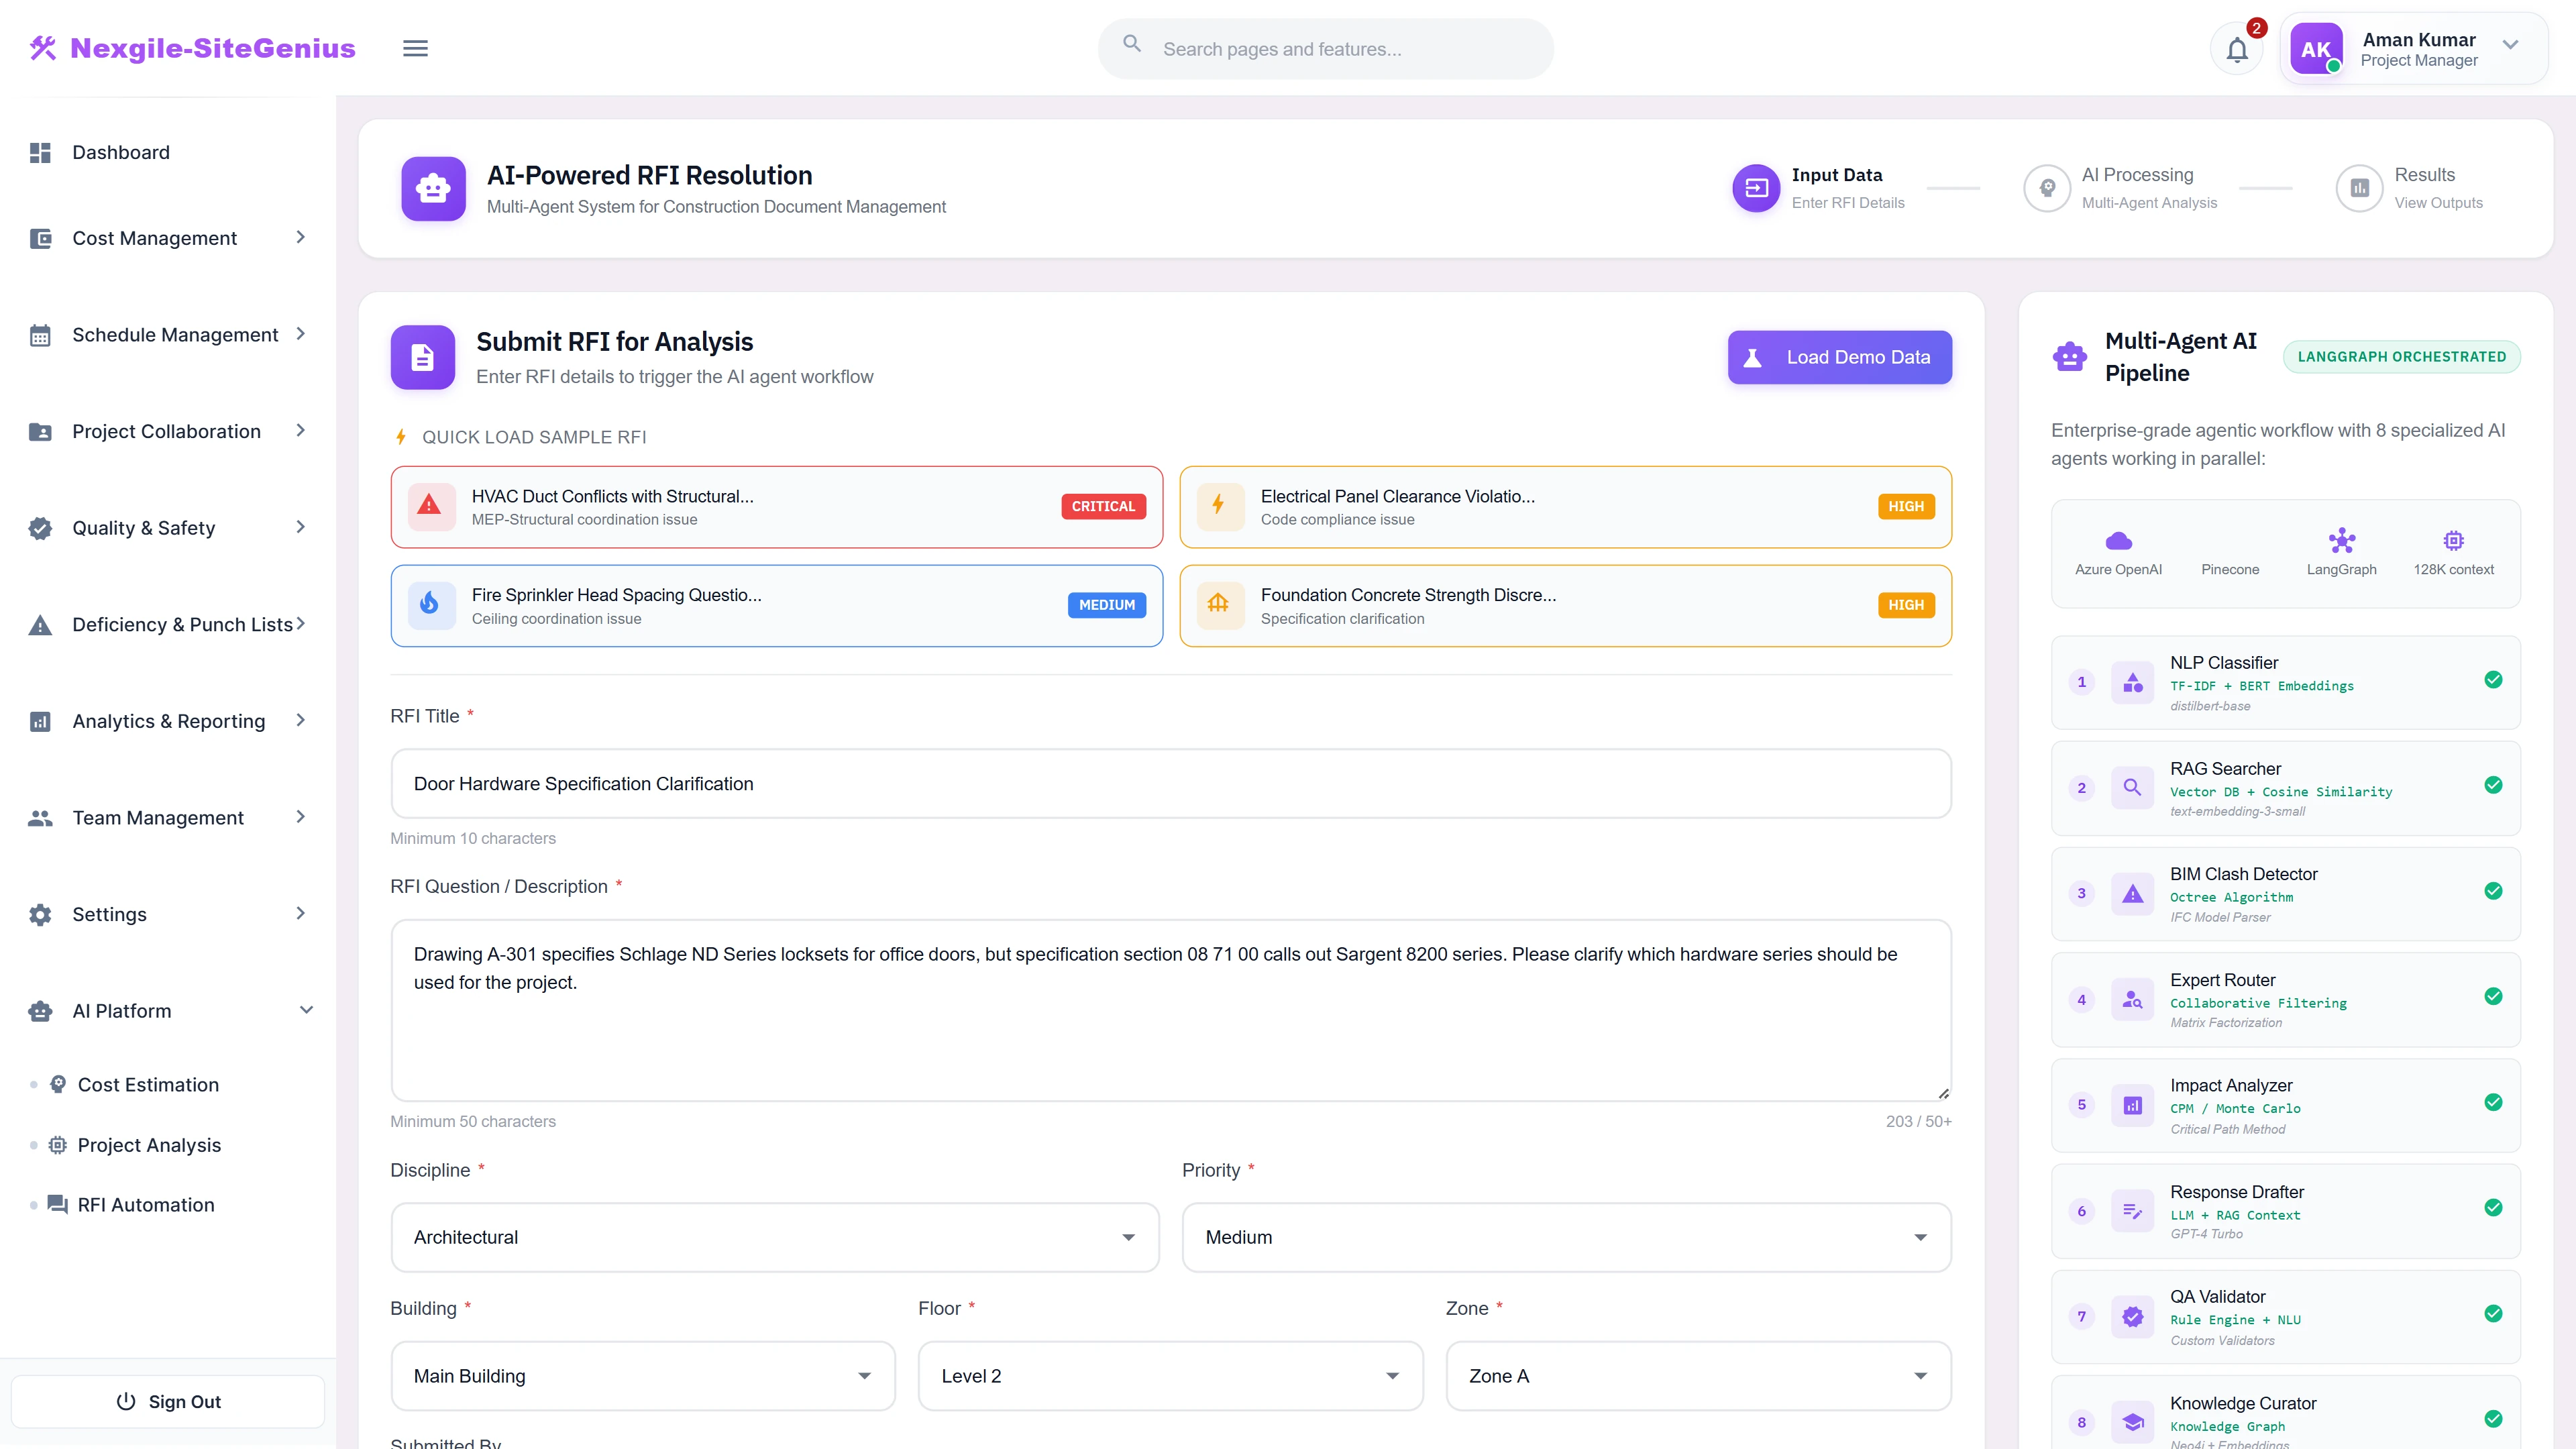The height and width of the screenshot is (1449, 2576).
Task: Open the Priority dropdown showing Medium
Action: [1565, 1237]
